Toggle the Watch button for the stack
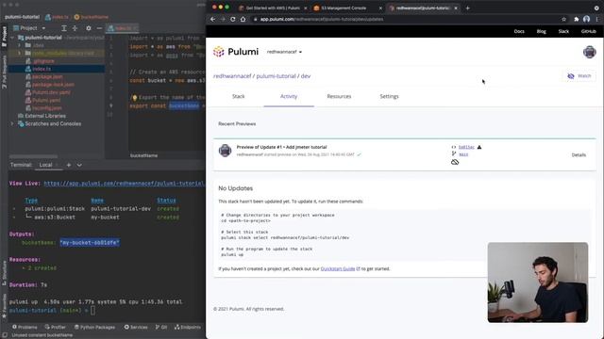The height and width of the screenshot is (339, 604). (579, 76)
